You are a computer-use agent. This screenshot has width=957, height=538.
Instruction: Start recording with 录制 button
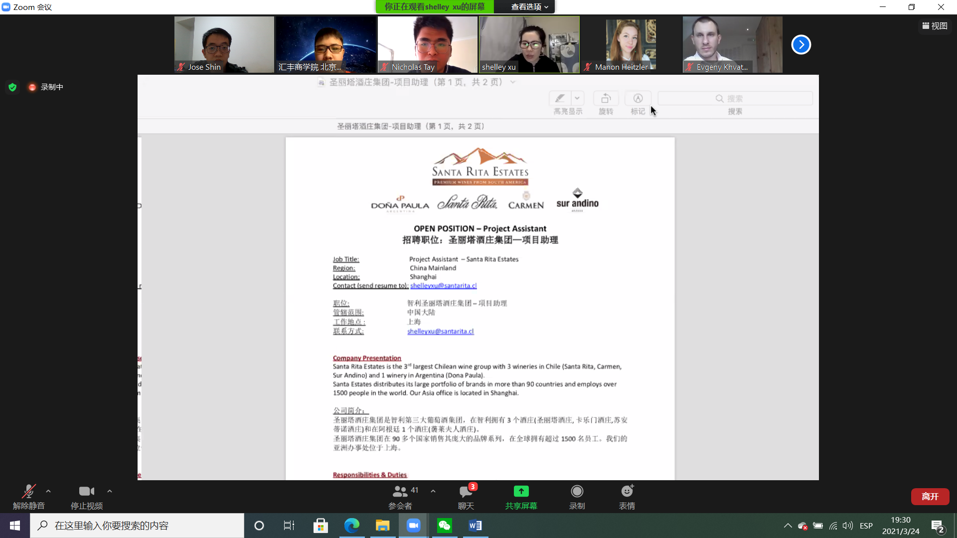pos(577,497)
